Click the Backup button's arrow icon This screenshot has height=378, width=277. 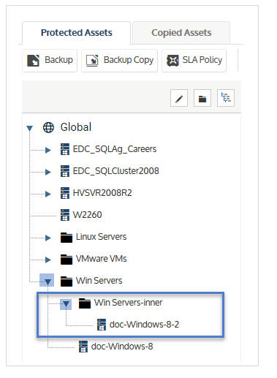click(x=33, y=61)
